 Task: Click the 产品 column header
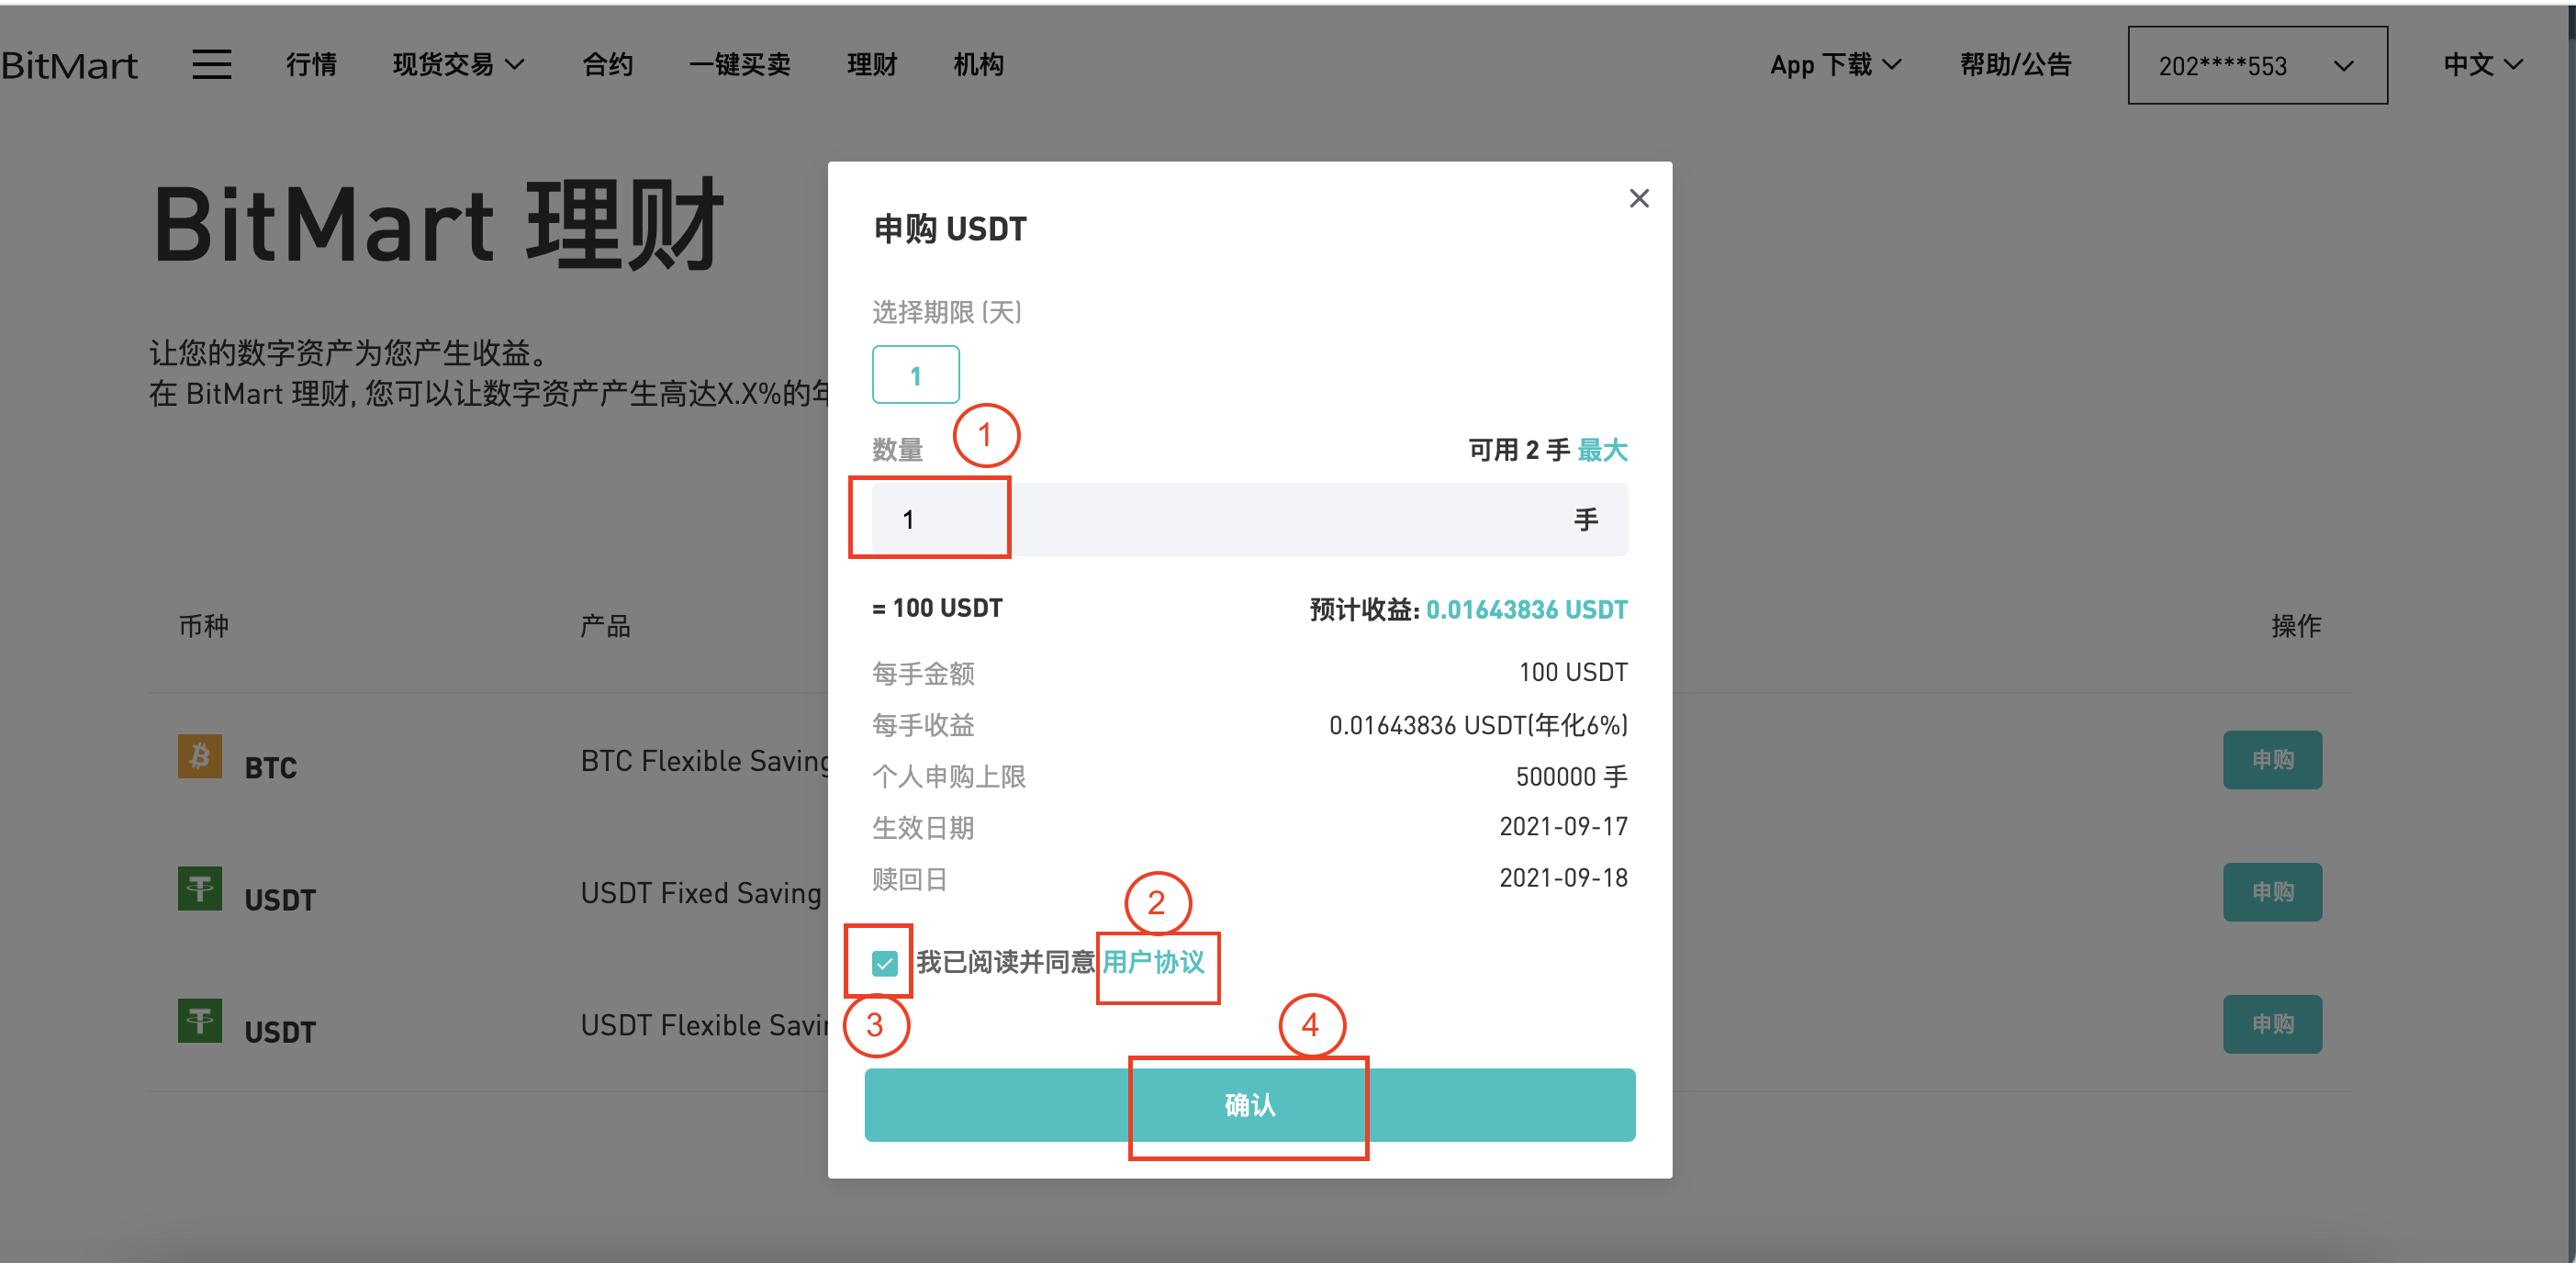[x=605, y=626]
